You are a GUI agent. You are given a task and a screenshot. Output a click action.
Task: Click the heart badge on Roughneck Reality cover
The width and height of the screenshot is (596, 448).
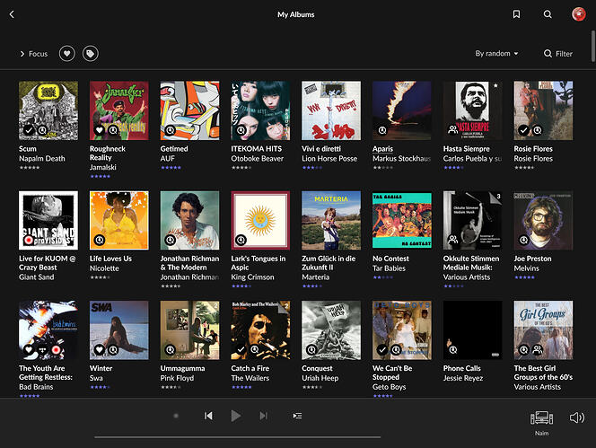pos(100,130)
